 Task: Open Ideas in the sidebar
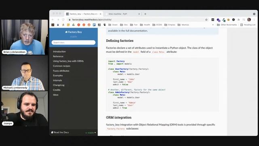pos(55,94)
